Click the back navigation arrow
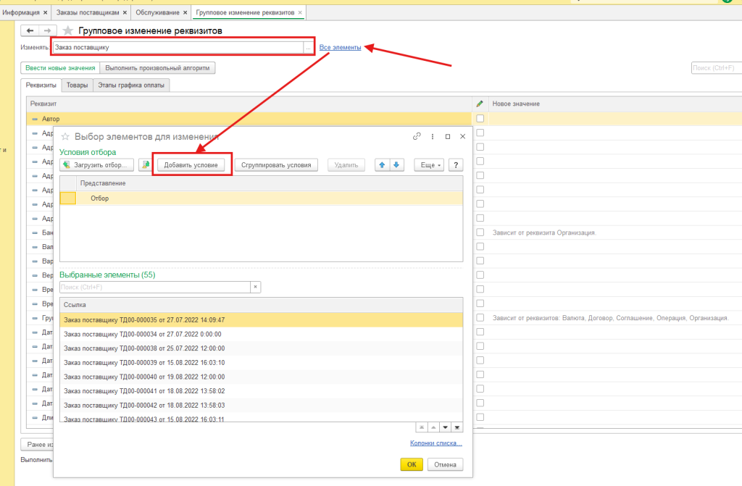This screenshot has width=742, height=486. pyautogui.click(x=30, y=30)
